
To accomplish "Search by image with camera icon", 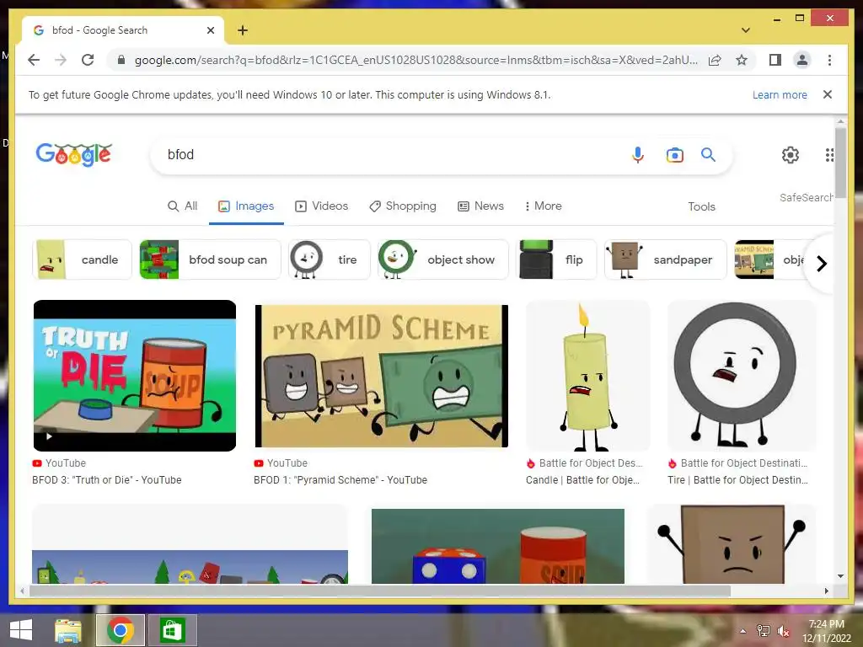I will 674,155.
